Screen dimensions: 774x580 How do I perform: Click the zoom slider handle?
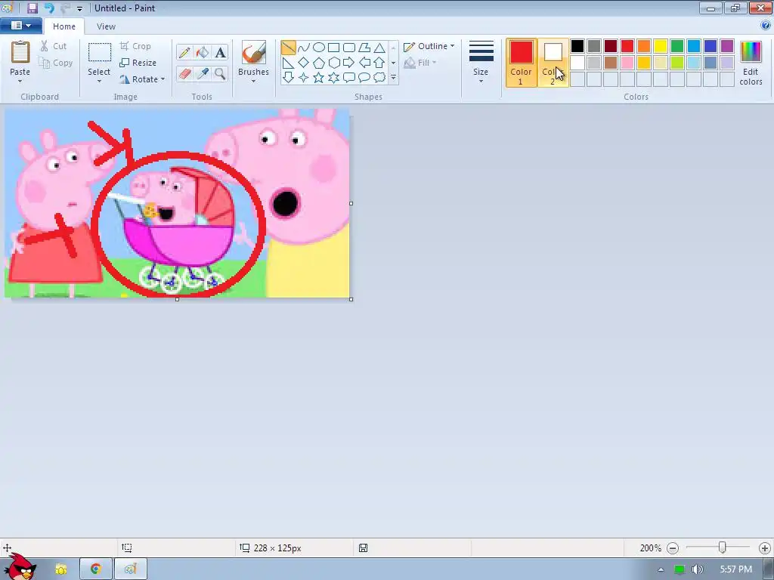(x=722, y=548)
